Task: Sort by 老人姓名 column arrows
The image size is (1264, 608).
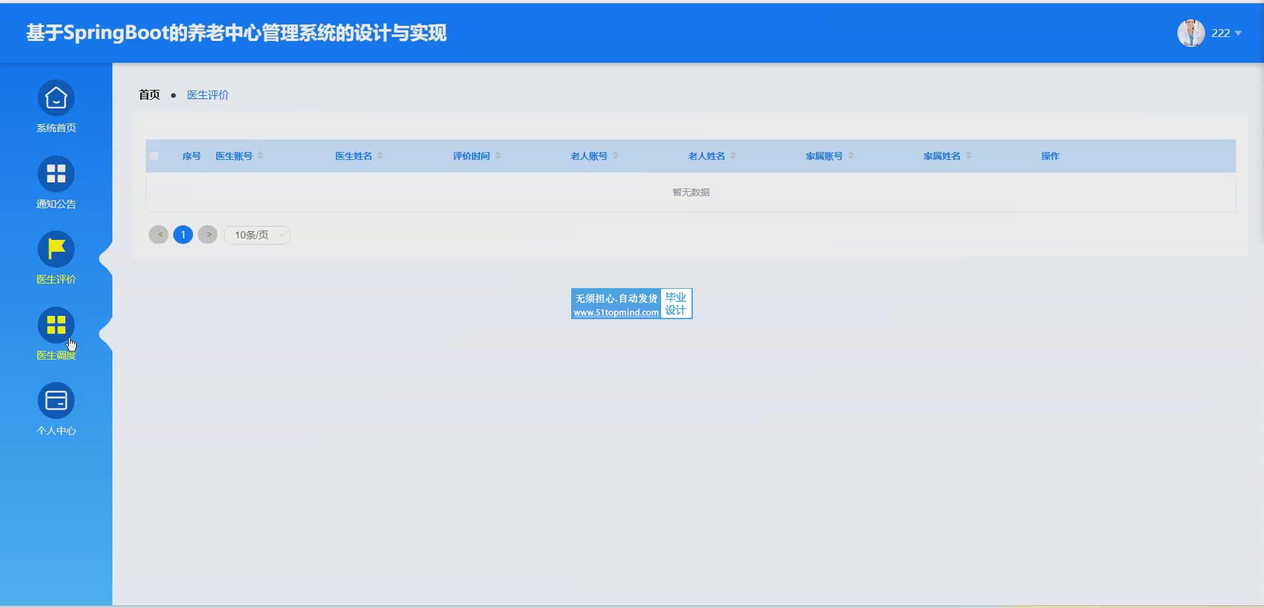Action: [733, 156]
